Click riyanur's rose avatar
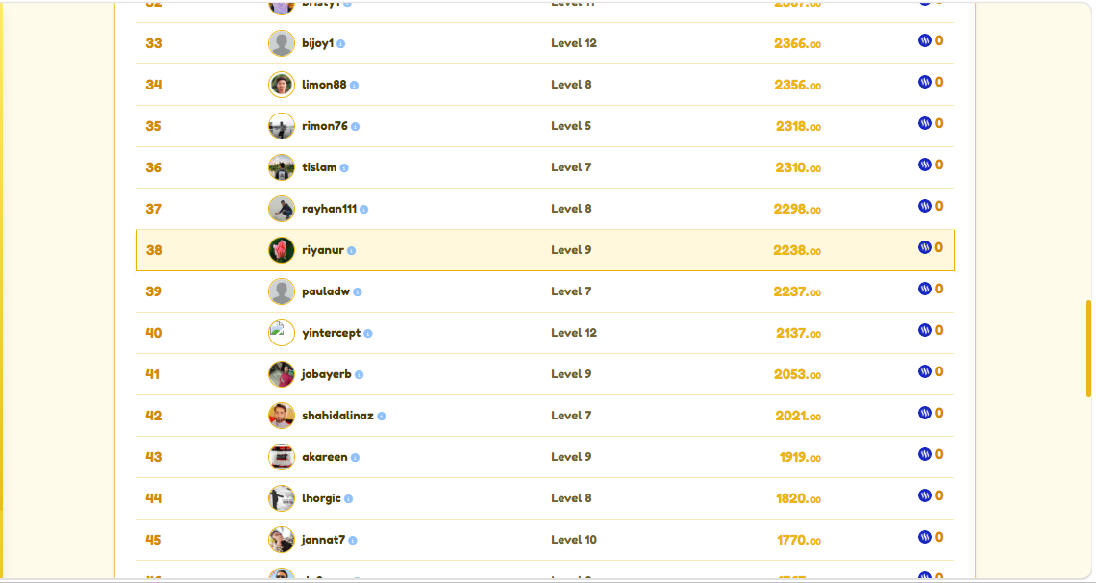This screenshot has width=1096, height=583. (x=282, y=250)
